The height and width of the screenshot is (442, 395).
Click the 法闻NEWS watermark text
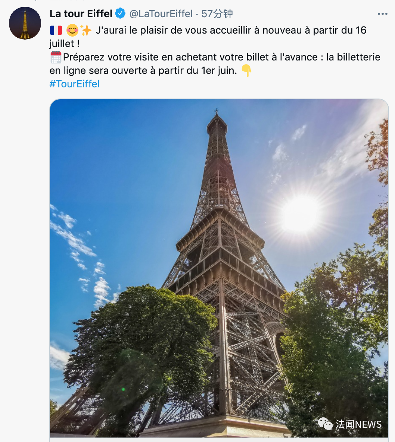click(x=358, y=424)
